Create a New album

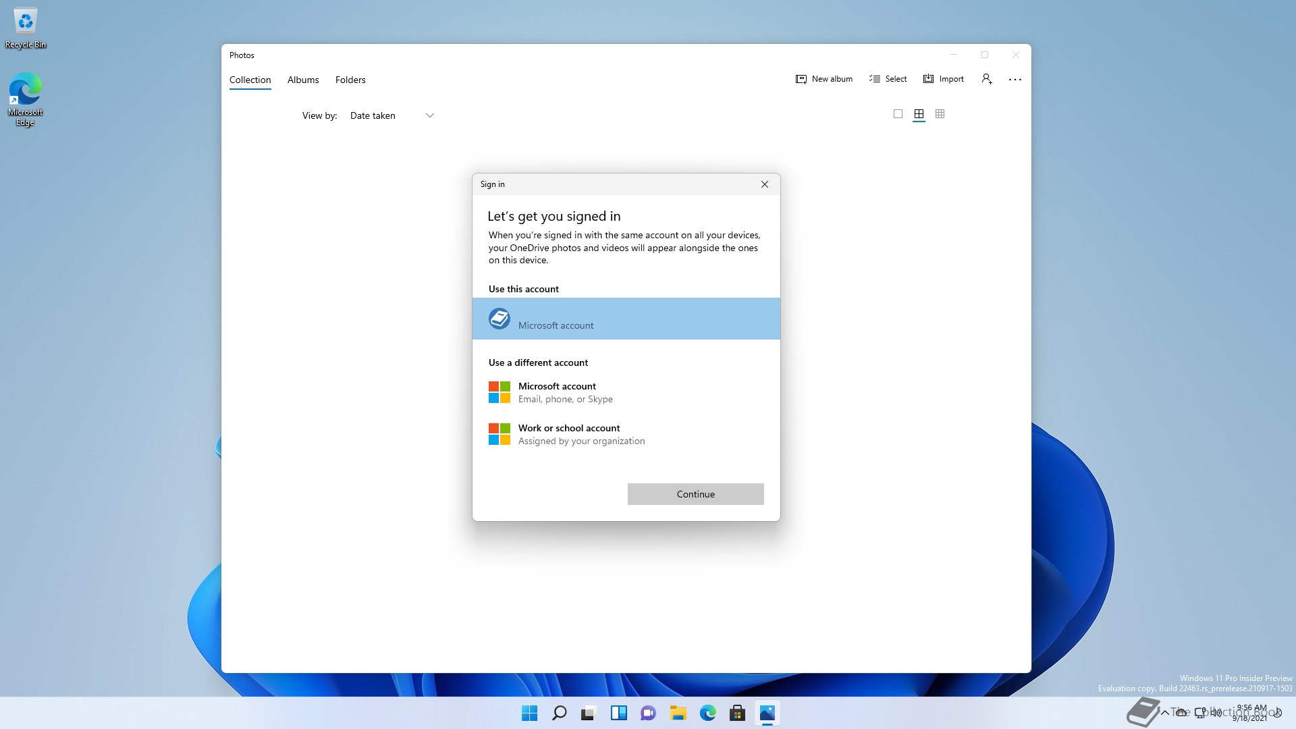coord(824,79)
